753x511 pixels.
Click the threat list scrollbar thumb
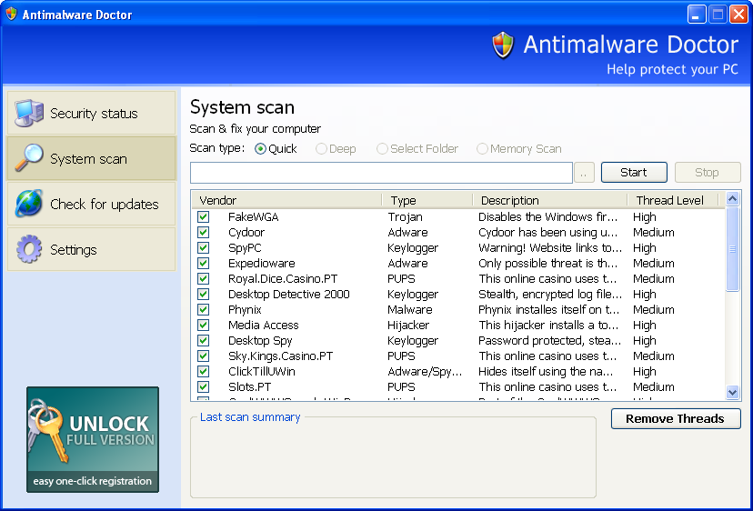(x=732, y=249)
